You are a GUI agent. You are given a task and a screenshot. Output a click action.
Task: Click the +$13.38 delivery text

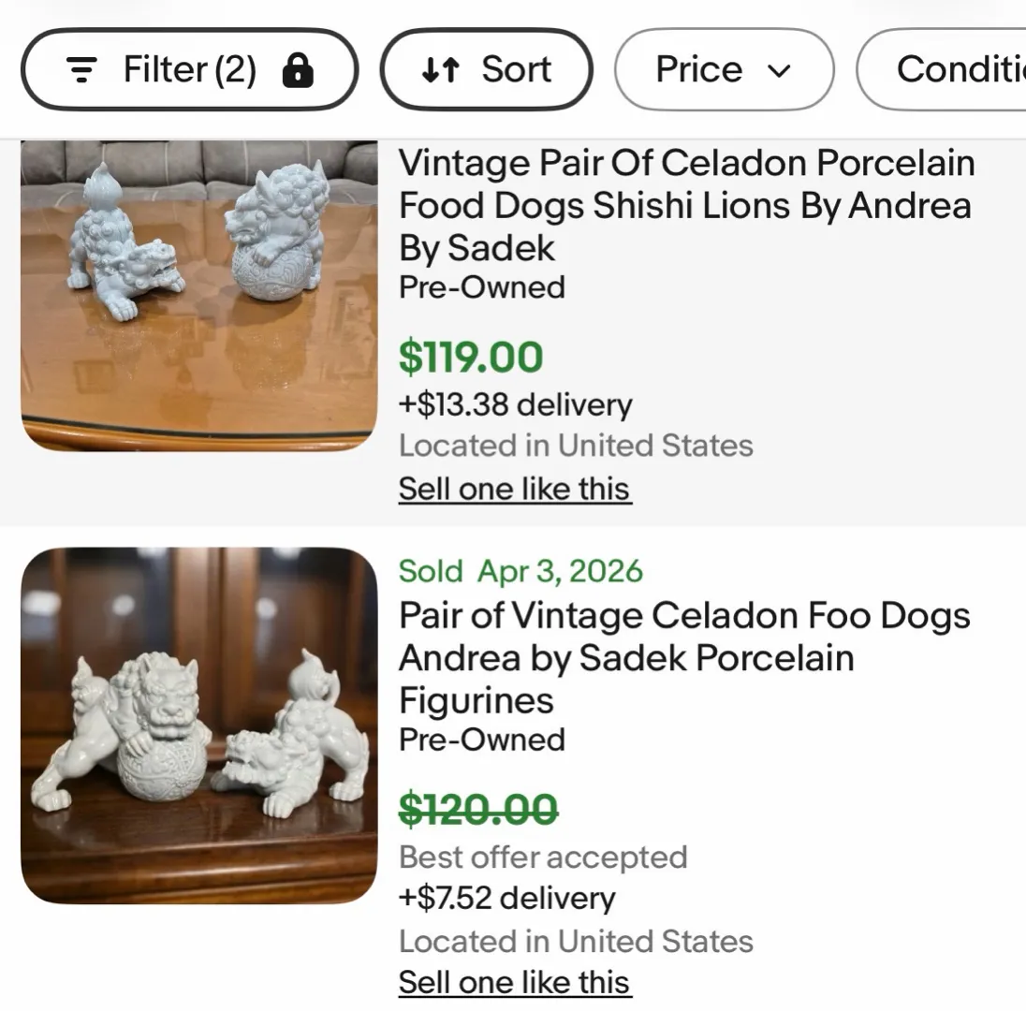(515, 404)
